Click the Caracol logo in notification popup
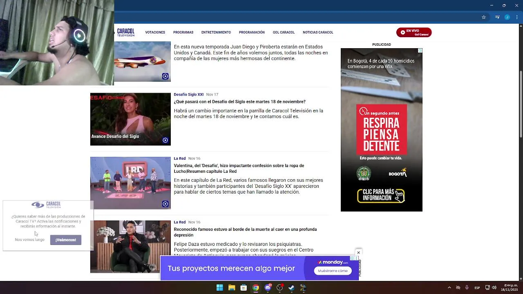Screen dimensions: 523x294 tap(46, 205)
